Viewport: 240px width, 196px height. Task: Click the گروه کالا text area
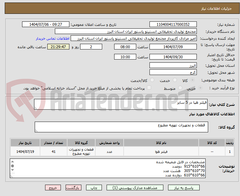pyautogui.click(x=121, y=127)
